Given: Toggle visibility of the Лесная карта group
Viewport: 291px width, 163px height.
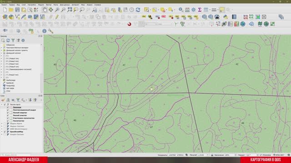Looking at the screenshot, I should (5, 105).
